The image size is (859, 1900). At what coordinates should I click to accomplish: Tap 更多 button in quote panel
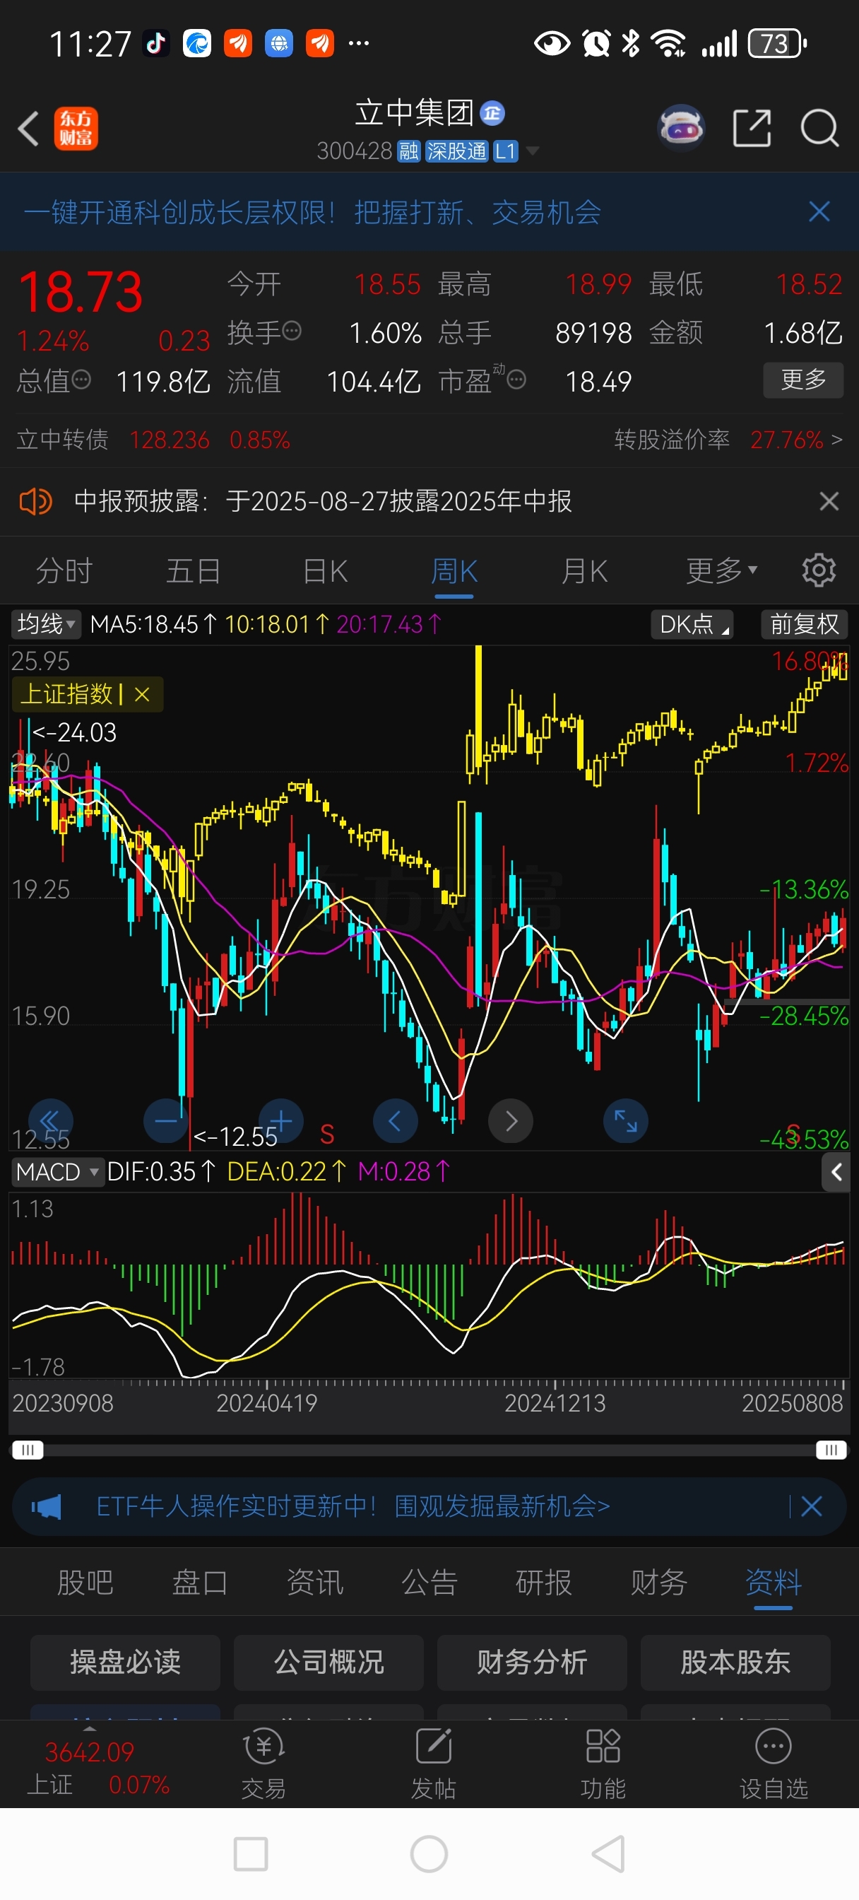[x=803, y=380]
